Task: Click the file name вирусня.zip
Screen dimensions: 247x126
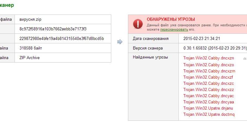Action: [x=30, y=20]
